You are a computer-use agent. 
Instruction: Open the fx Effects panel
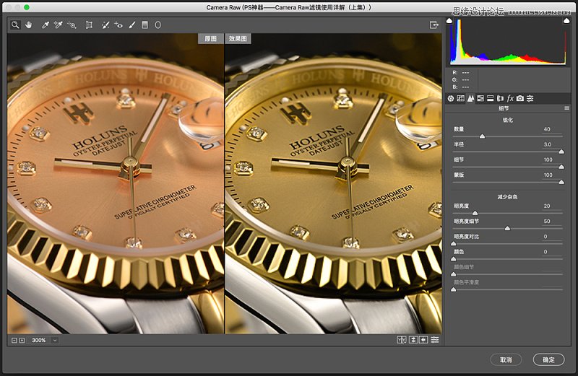click(510, 97)
